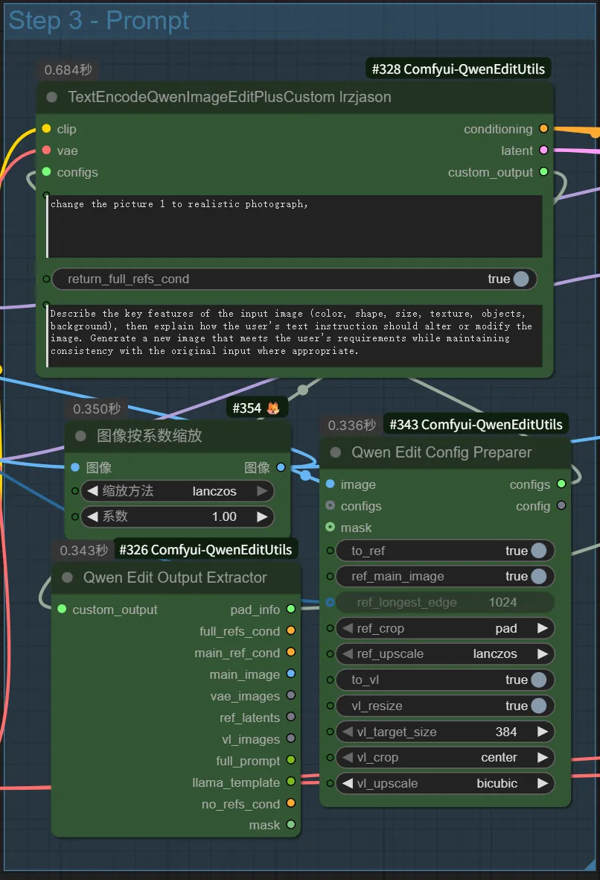
Task: Click the Step 3 - Prompt group title
Action: point(99,20)
